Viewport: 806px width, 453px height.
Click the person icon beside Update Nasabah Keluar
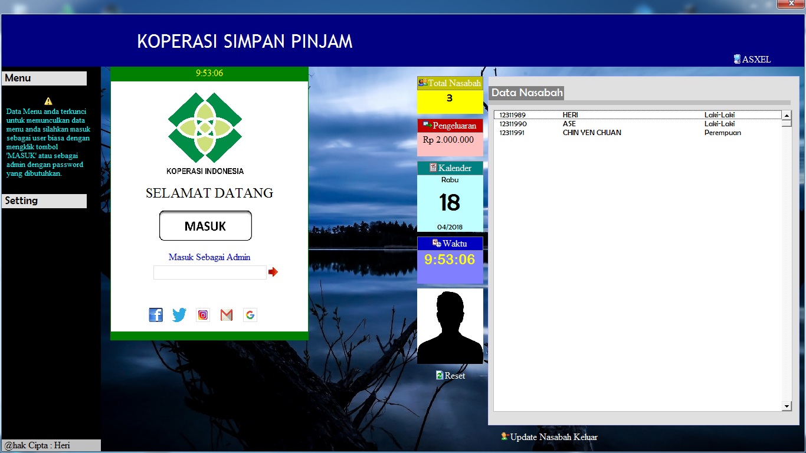[x=504, y=436]
